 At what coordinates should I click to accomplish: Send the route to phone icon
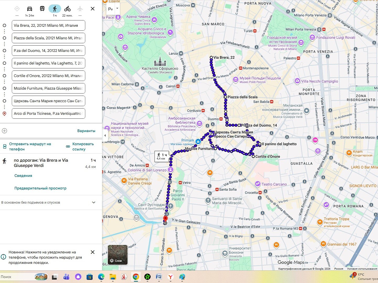(x=5, y=146)
